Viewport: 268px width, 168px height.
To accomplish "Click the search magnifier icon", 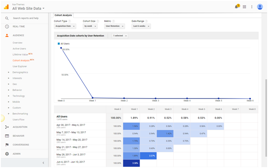I will click(x=7, y=18).
